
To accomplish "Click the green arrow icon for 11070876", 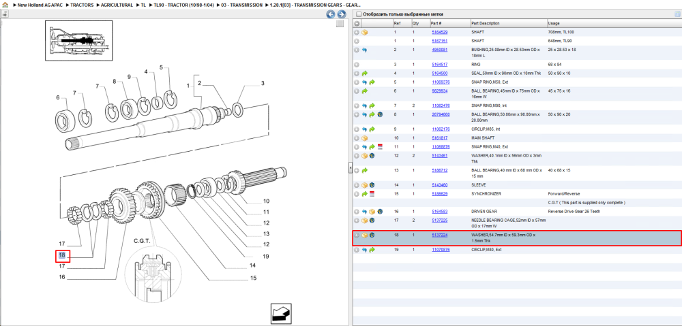I will 372,250.
